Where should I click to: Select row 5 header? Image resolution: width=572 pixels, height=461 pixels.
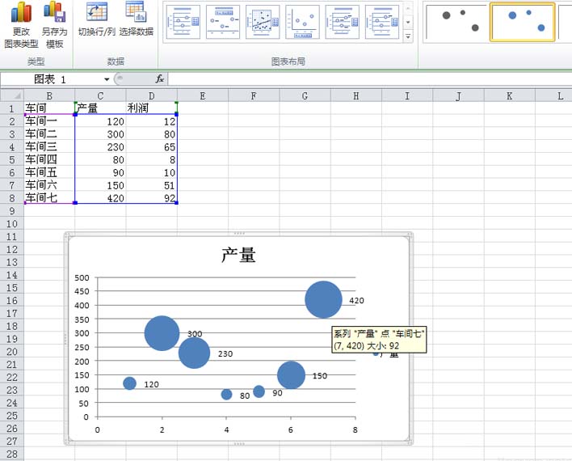[x=11, y=159]
